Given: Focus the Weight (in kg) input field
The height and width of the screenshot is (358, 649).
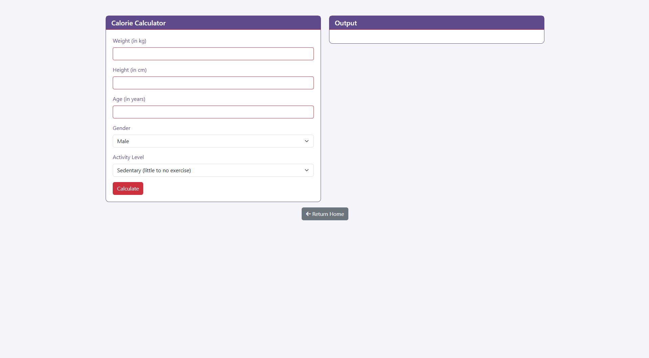Looking at the screenshot, I should pos(213,54).
